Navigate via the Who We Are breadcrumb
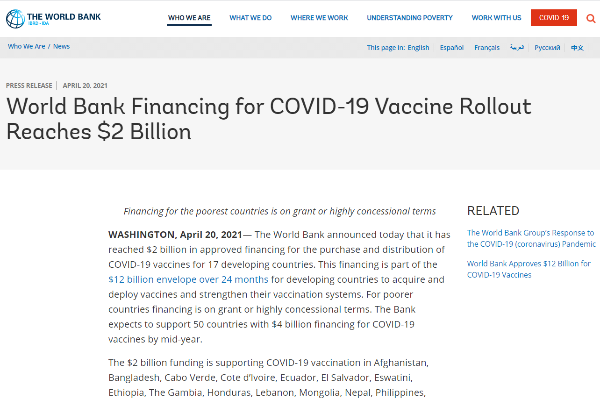The image size is (600, 400). [26, 46]
